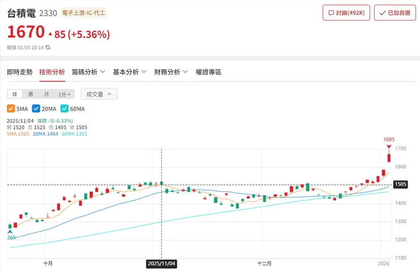420x270 pixels.
Task: Click the 漲跌 -5(-0.33%) text
Action: point(55,121)
